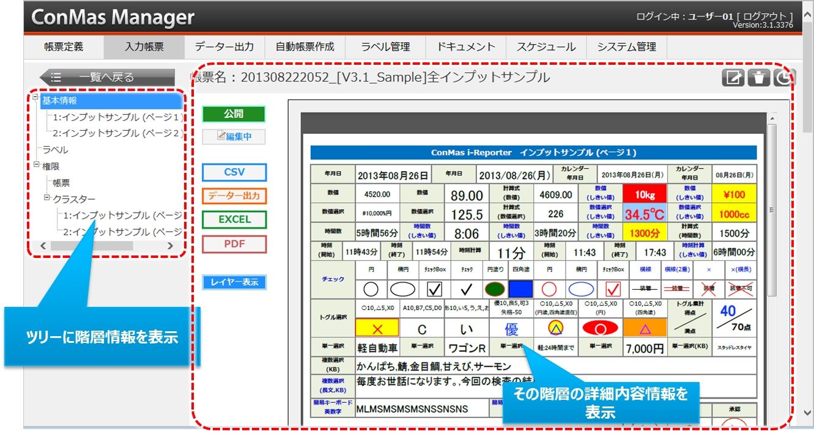Select ページ2 under 基本情報
The width and height of the screenshot is (814, 437).
click(x=117, y=133)
